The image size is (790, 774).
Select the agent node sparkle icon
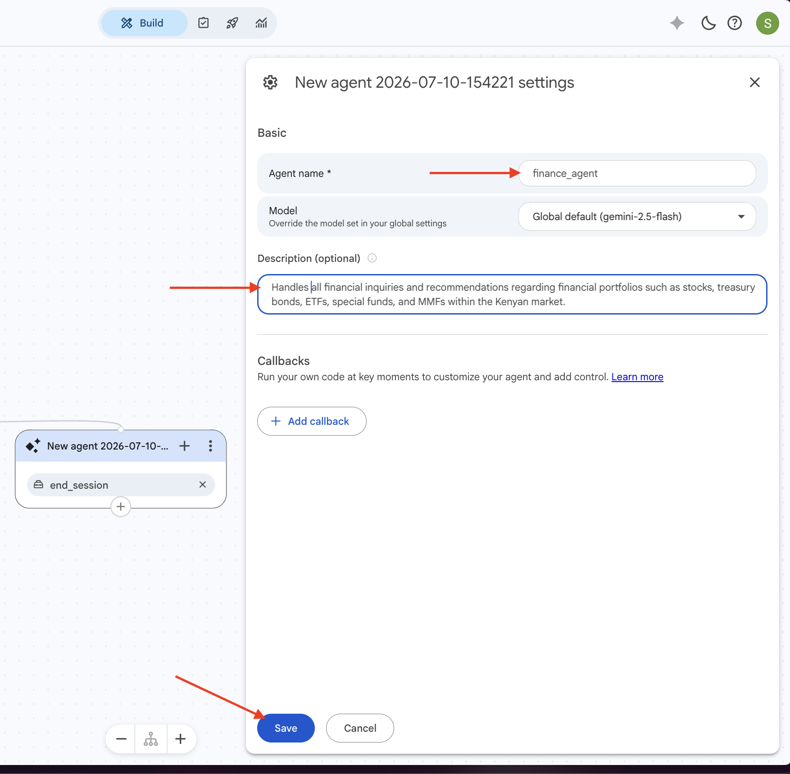[33, 446]
